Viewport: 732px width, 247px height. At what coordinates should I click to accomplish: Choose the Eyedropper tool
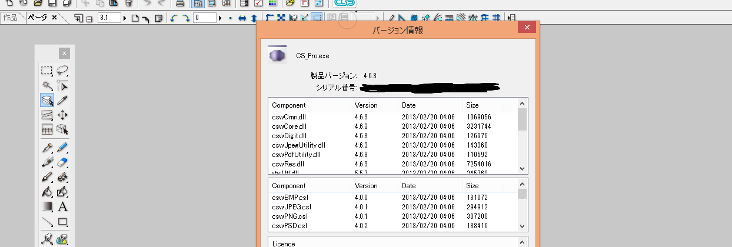click(x=62, y=101)
